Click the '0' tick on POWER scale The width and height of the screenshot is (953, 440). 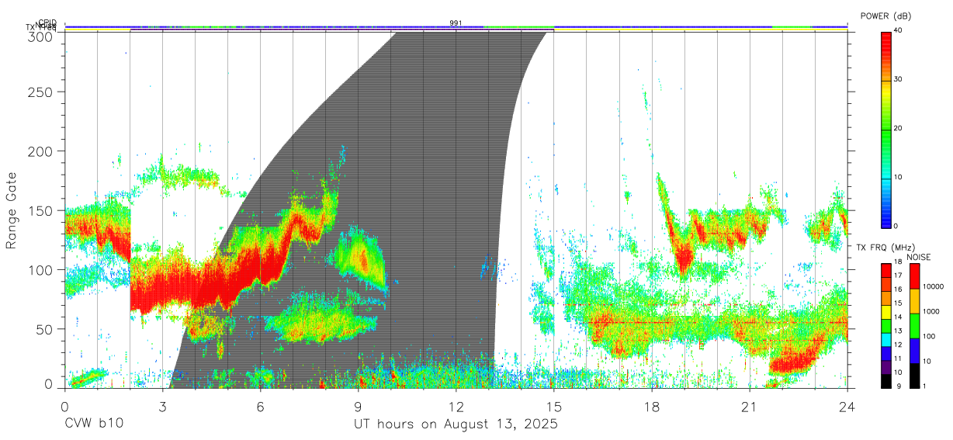pos(896,226)
